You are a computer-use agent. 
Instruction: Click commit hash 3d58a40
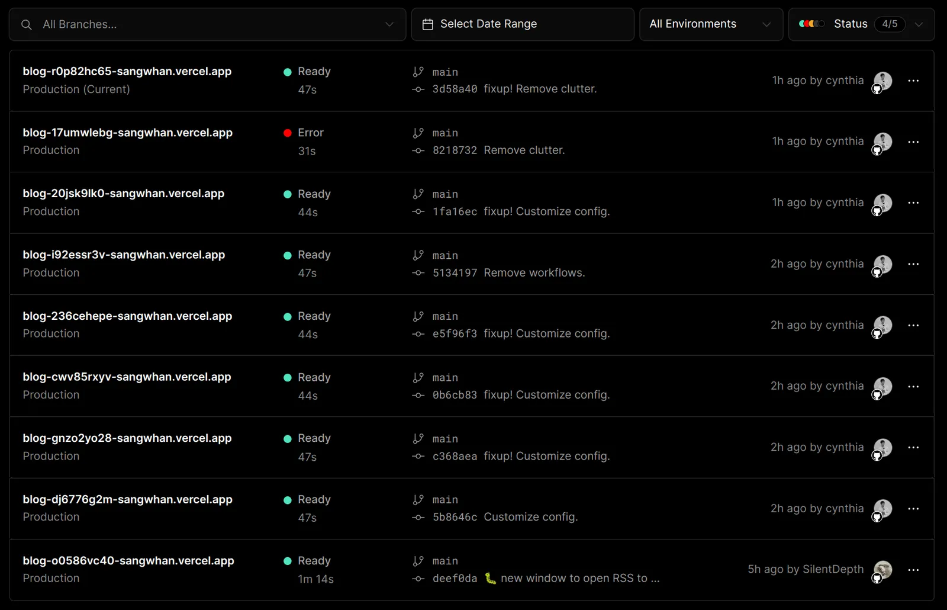click(455, 89)
